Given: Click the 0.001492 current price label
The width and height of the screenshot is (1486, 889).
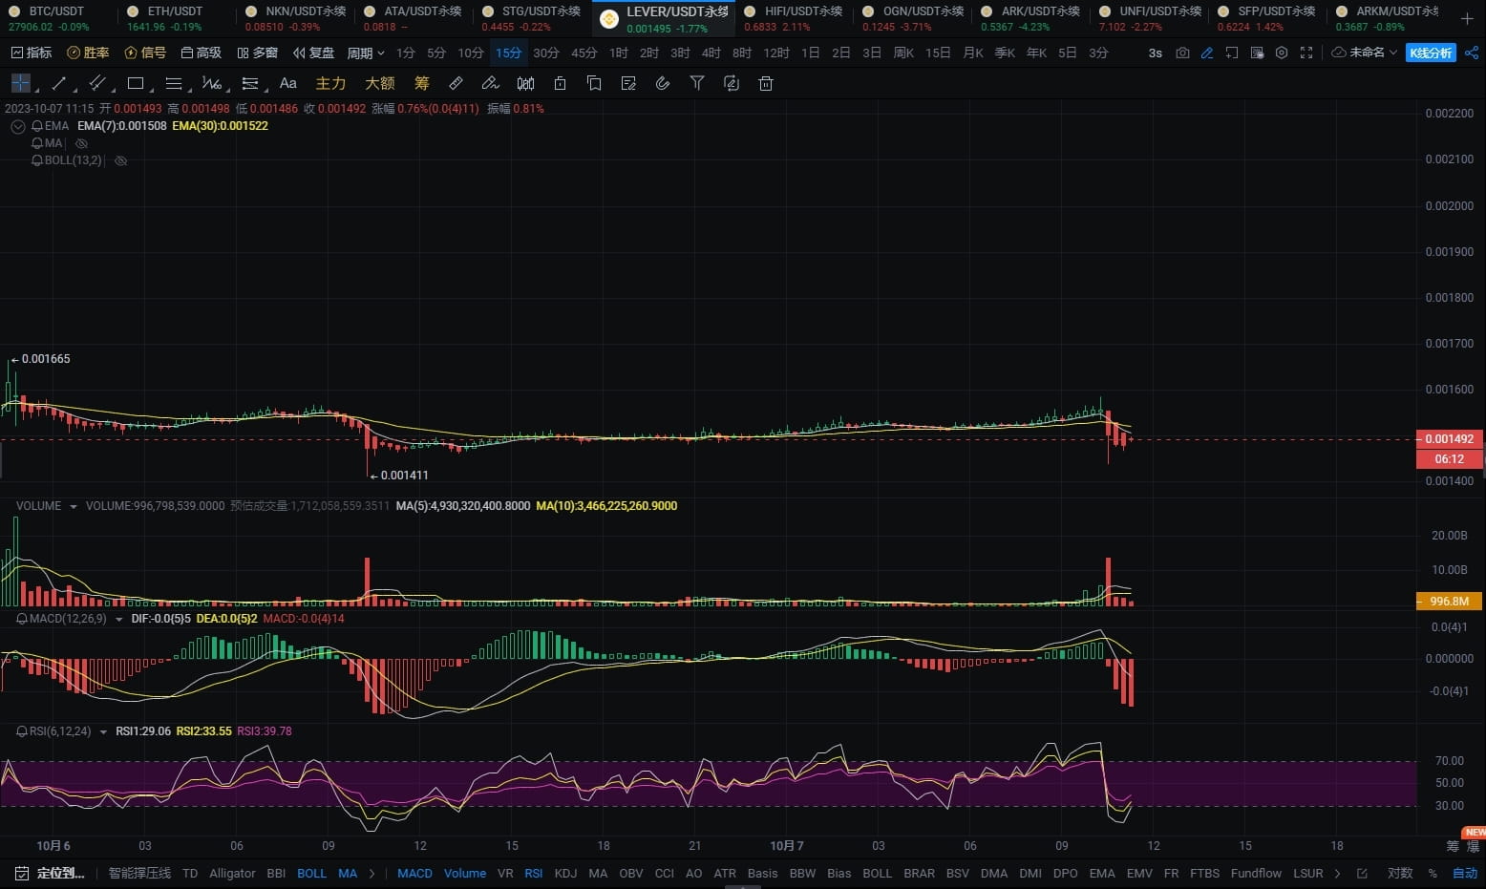Looking at the screenshot, I should point(1449,439).
